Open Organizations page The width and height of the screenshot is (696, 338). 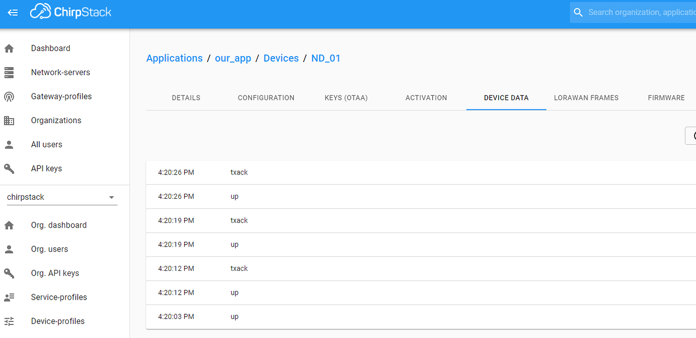56,121
